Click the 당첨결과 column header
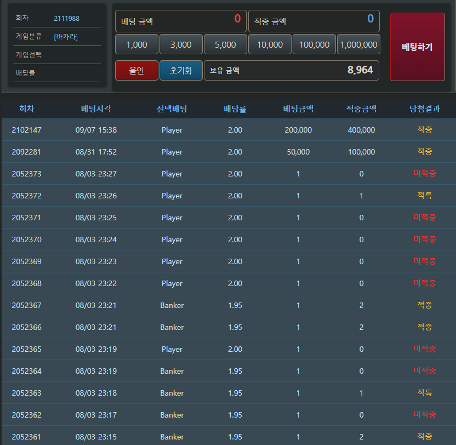 425,109
